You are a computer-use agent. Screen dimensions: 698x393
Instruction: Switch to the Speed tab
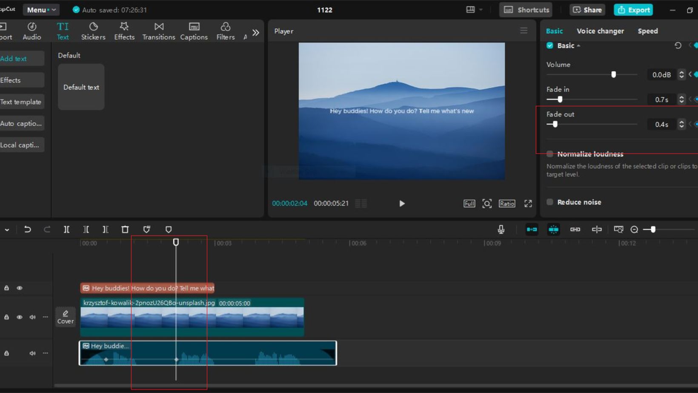(648, 31)
